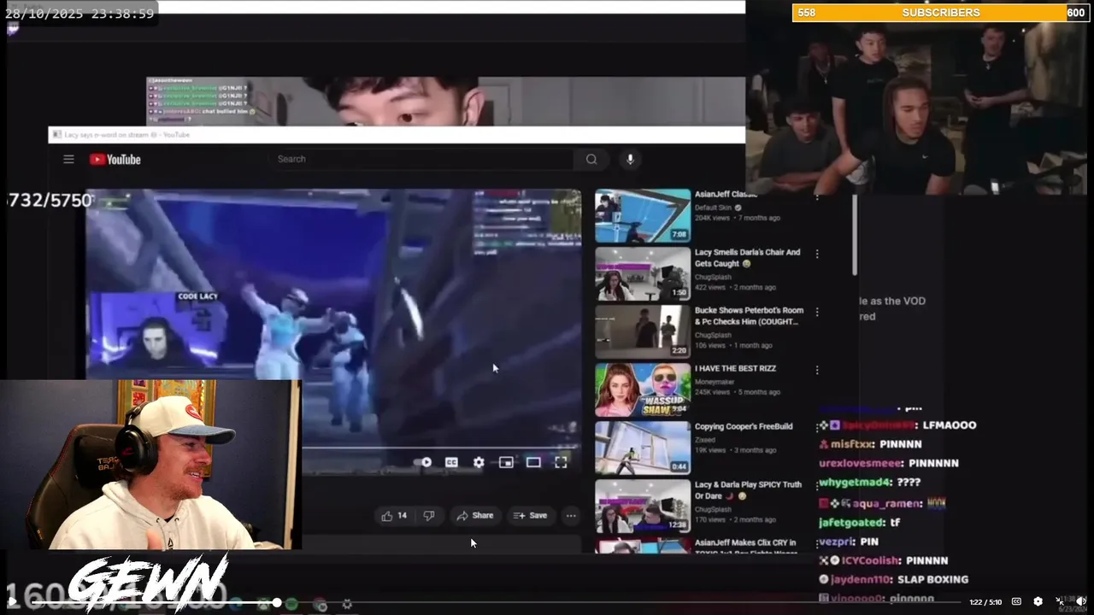Like the video with thumbs up
The height and width of the screenshot is (615, 1094).
point(394,515)
